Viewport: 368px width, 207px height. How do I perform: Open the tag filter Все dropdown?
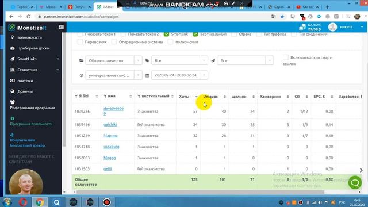click(179, 60)
